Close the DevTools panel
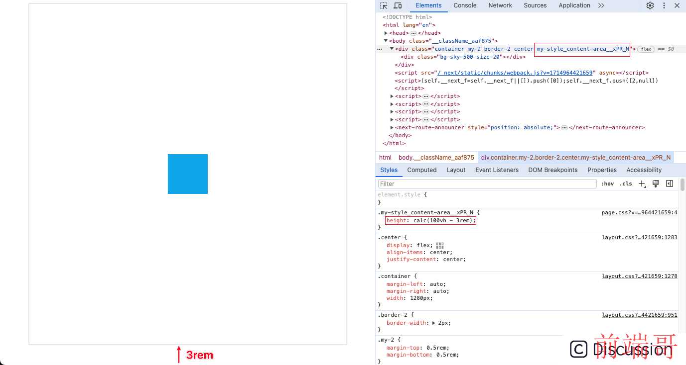686x365 pixels. [x=677, y=5]
